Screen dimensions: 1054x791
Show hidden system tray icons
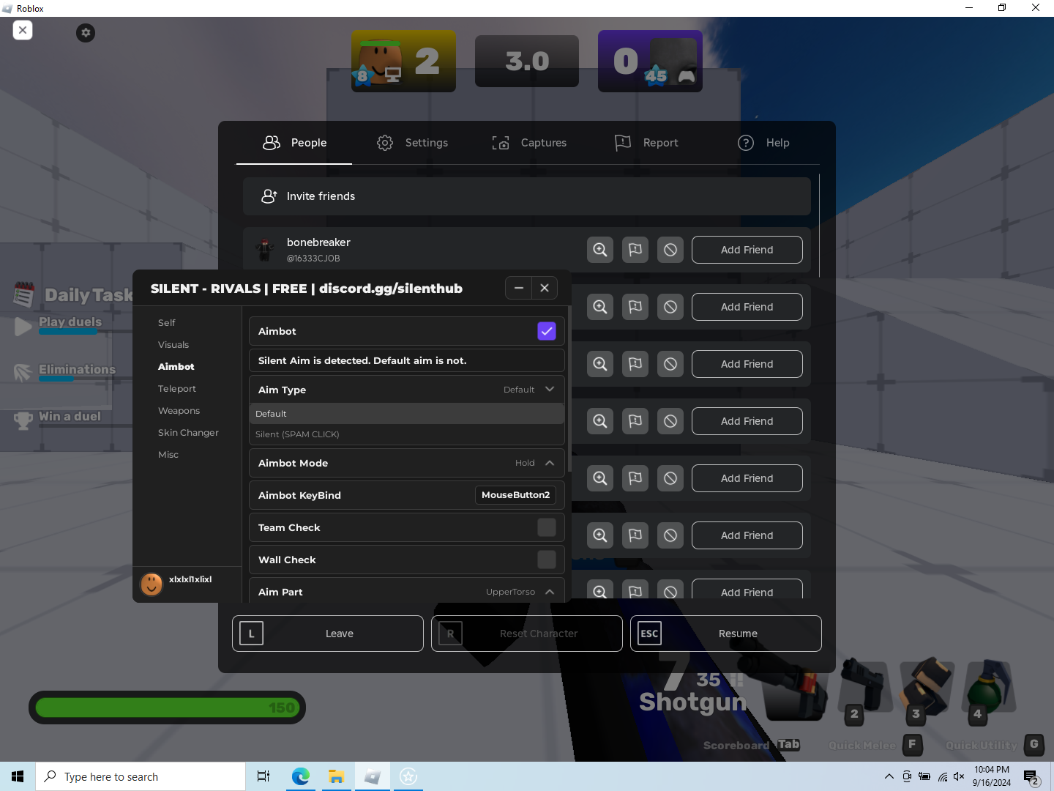click(x=889, y=776)
